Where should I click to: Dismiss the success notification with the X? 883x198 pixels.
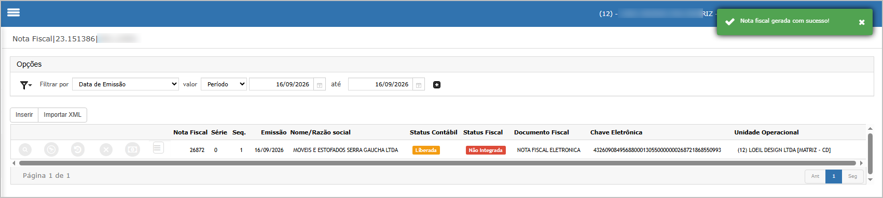coord(862,22)
